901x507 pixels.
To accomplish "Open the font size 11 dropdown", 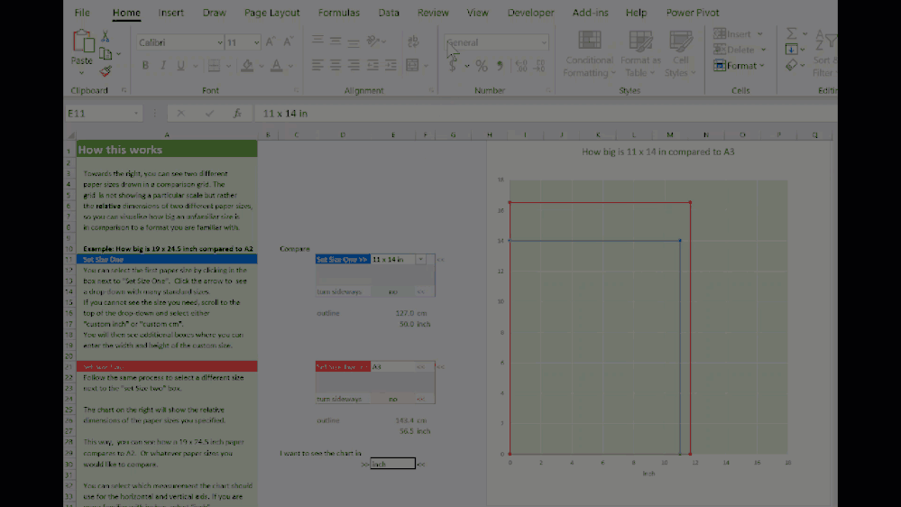I will point(256,42).
